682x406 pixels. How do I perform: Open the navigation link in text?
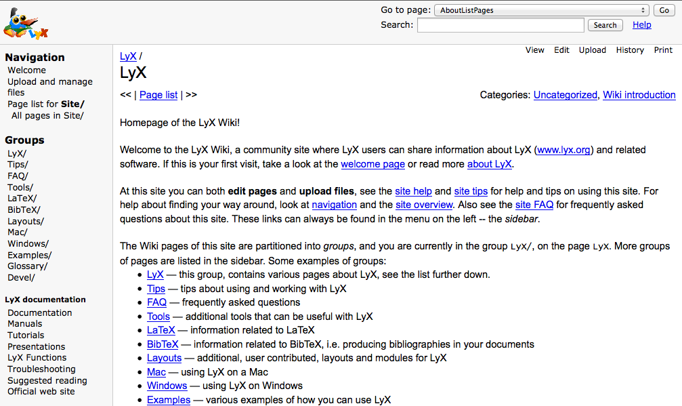[x=334, y=205]
